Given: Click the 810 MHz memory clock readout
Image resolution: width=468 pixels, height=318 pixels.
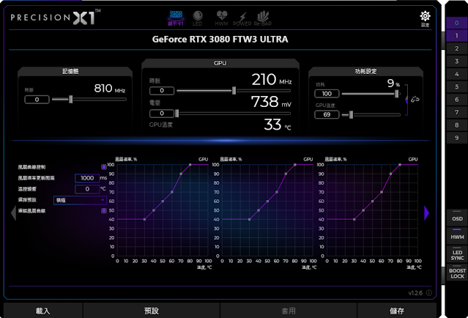Looking at the screenshot, I should 110,89.
